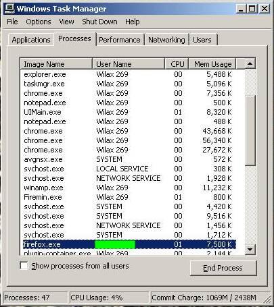The image size is (274, 307).
Task: Switch to the Performance tab
Action: (x=120, y=40)
